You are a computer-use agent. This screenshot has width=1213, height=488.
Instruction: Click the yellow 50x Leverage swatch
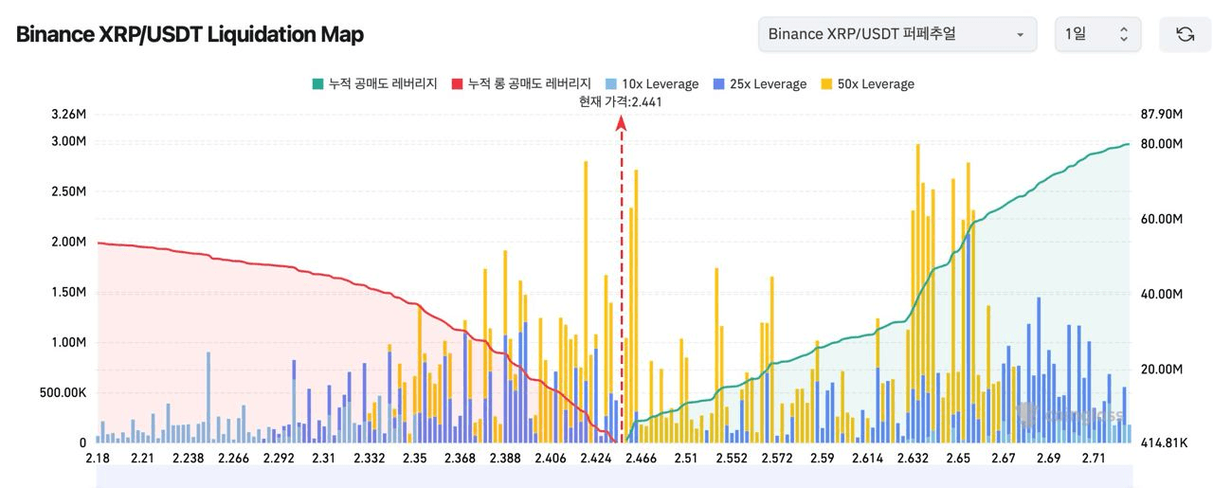826,83
